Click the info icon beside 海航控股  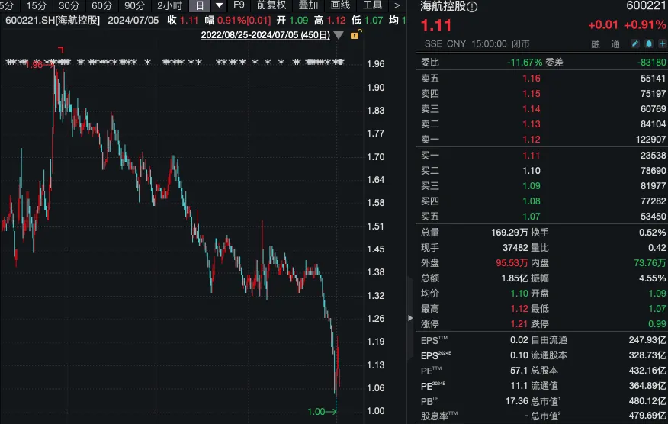pos(472,7)
